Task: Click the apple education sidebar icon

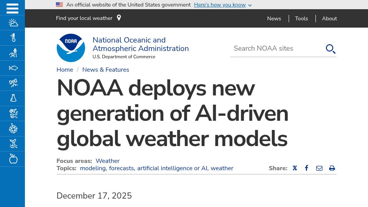Action: pos(13,159)
